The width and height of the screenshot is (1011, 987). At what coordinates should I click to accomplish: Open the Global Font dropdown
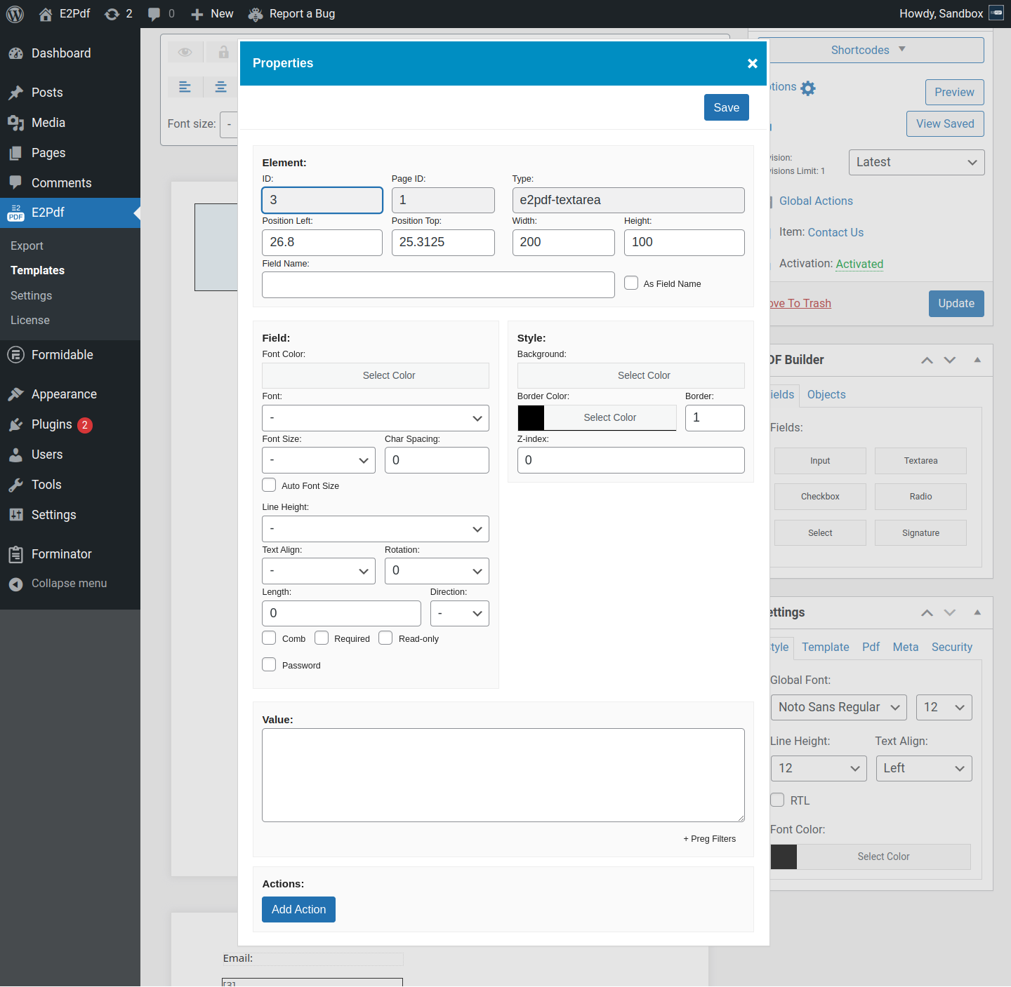coord(838,707)
